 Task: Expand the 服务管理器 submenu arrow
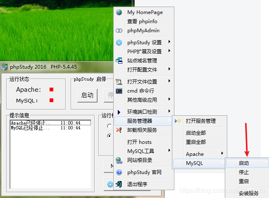click(x=169, y=120)
